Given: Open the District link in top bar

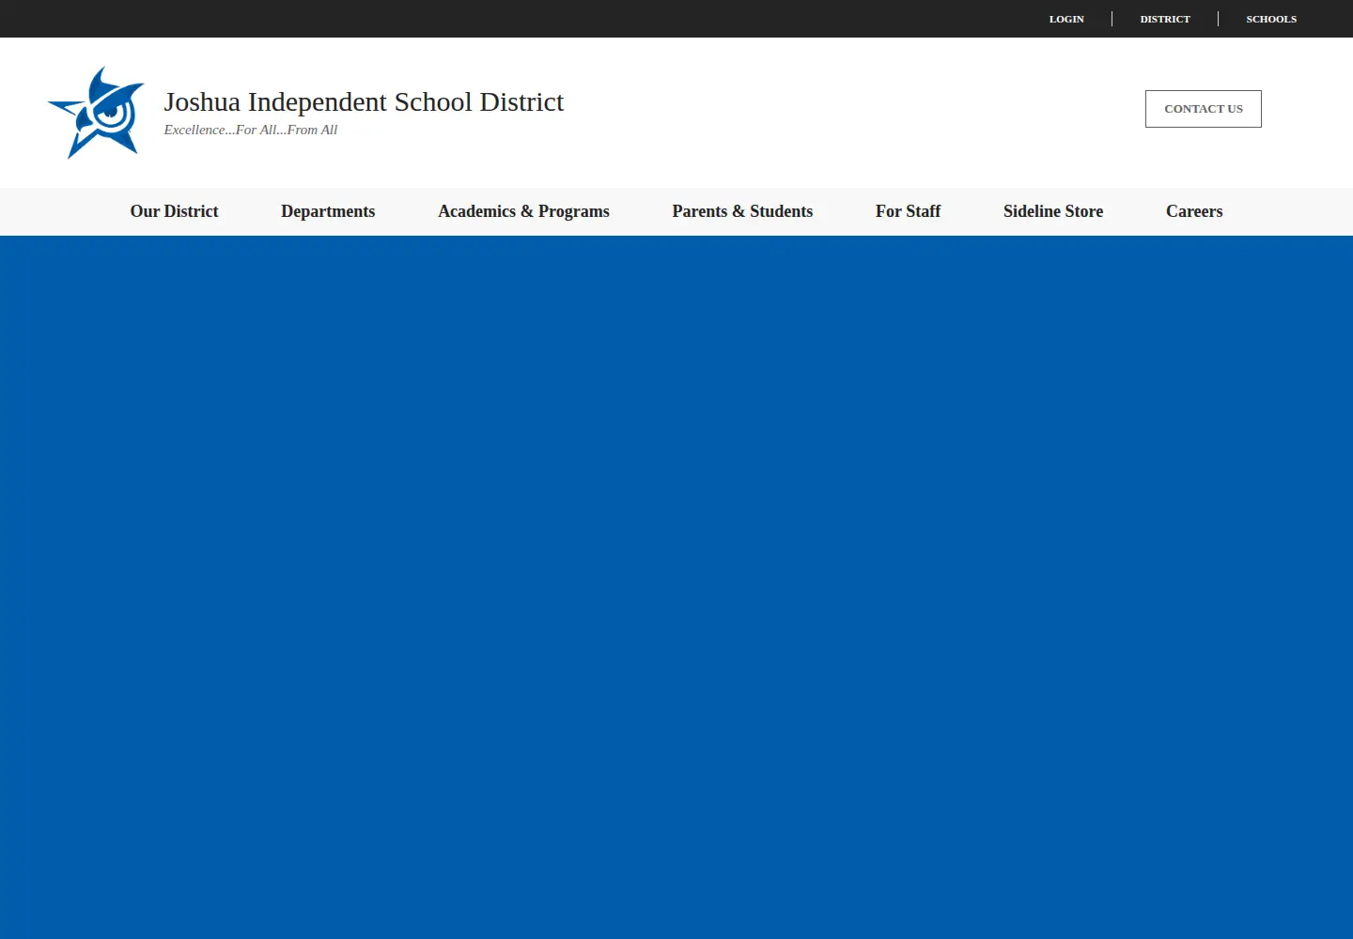Looking at the screenshot, I should pyautogui.click(x=1165, y=19).
